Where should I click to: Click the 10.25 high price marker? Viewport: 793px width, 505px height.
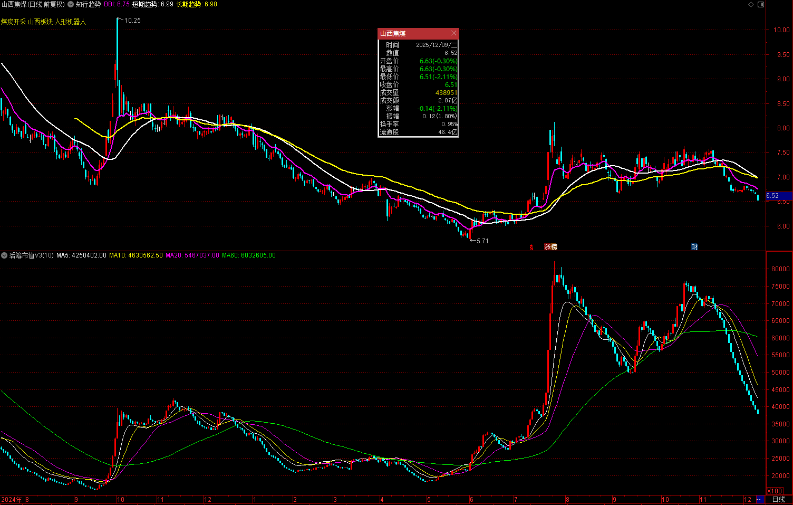click(132, 21)
